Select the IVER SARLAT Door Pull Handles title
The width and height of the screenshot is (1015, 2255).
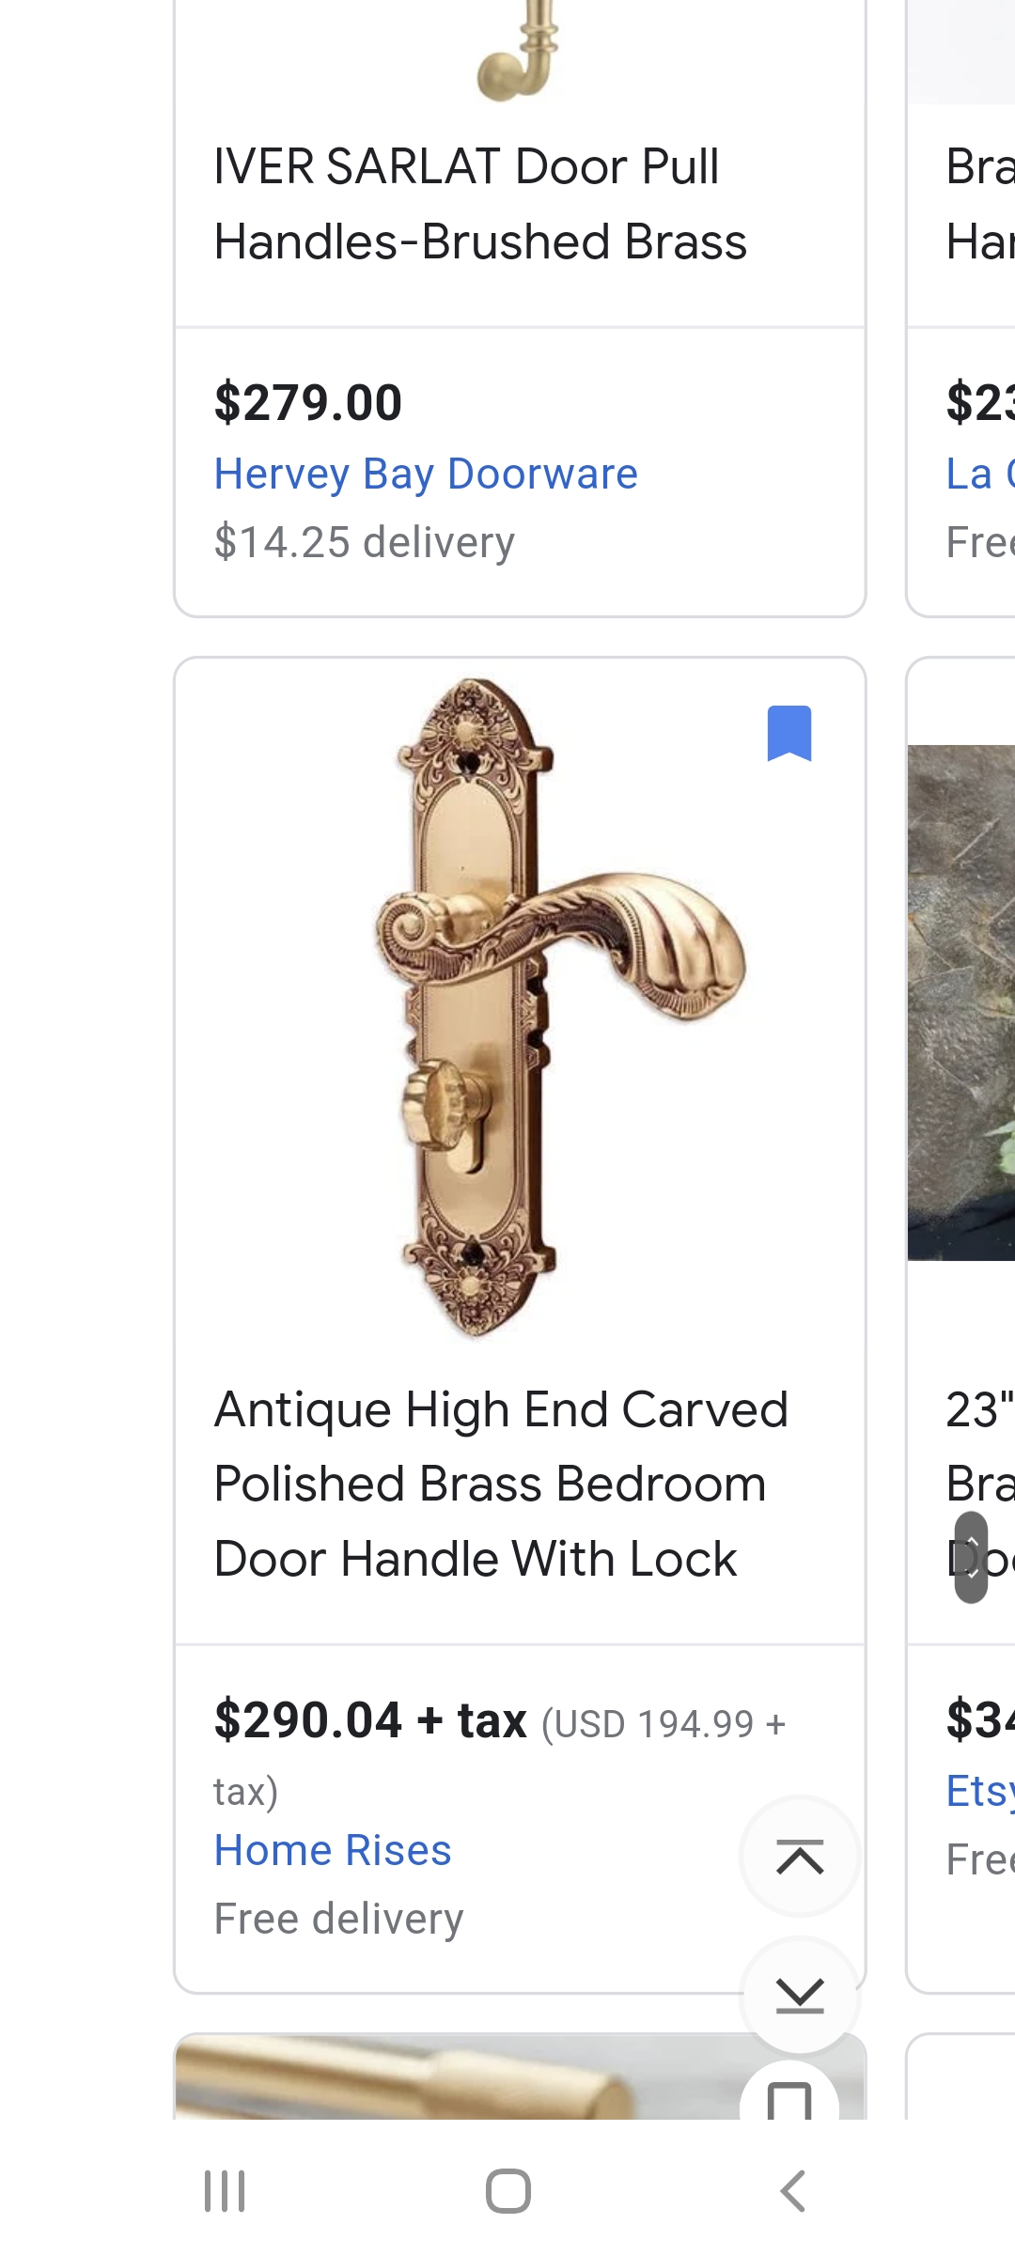pos(480,204)
